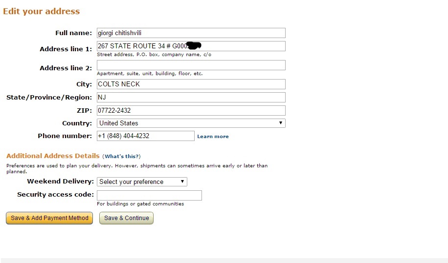
Task: Click the Address line 2 label
Action: point(66,68)
